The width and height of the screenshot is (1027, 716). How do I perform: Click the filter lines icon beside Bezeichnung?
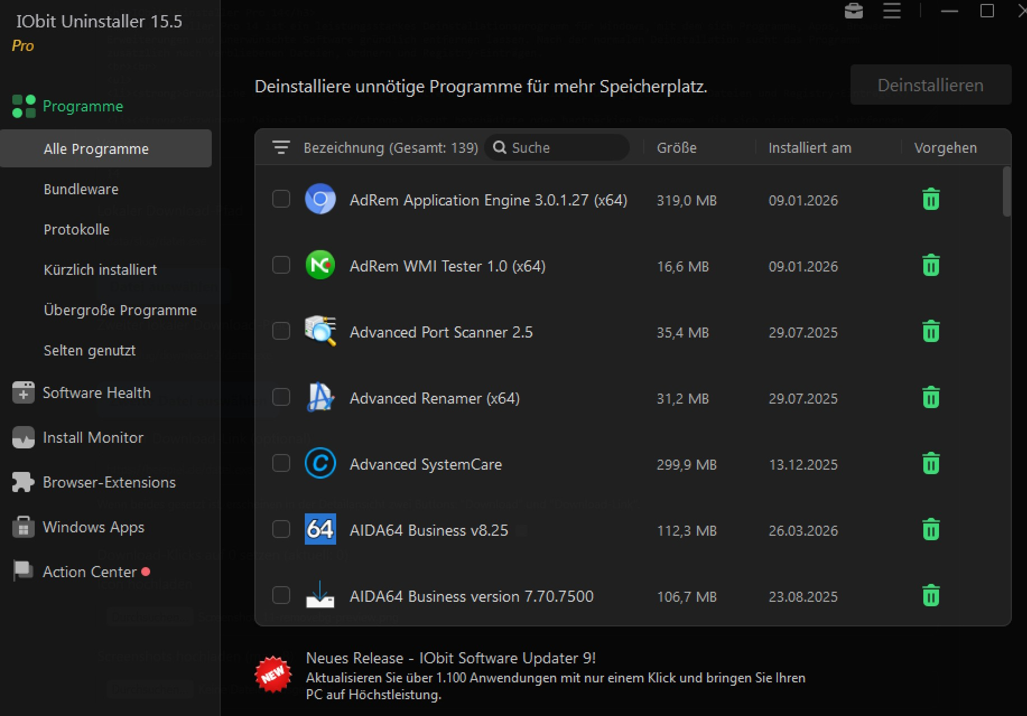pos(281,147)
